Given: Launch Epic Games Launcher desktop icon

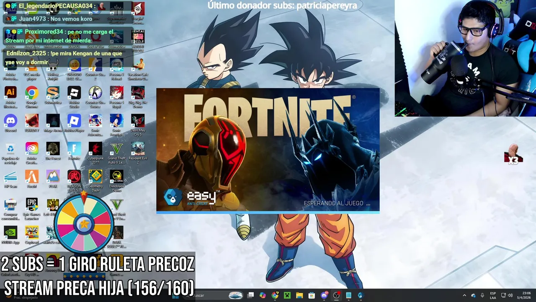Looking at the screenshot, I should coord(31,209).
